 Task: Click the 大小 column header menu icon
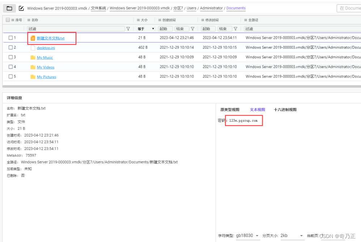(139, 20)
